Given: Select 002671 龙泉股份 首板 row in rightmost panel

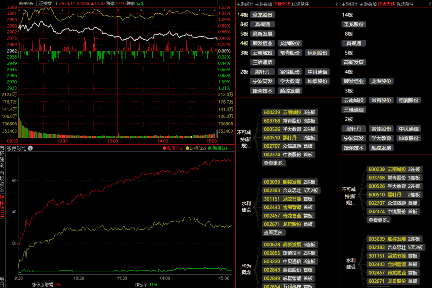Looking at the screenshot, I should [393, 281].
